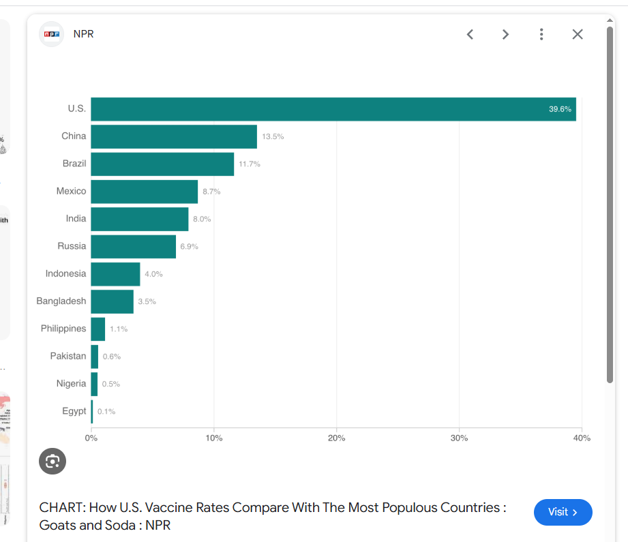Close the image preview panel

[x=578, y=34]
